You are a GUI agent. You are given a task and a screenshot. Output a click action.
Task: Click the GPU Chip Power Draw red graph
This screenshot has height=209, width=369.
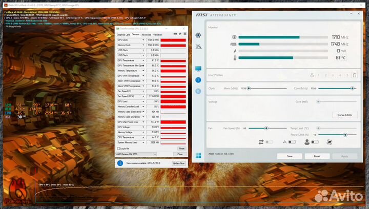pyautogui.click(x=173, y=122)
